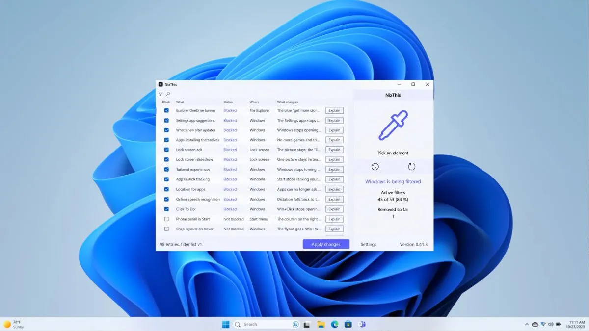
Task: Sort by the Status column header
Action: tap(228, 102)
